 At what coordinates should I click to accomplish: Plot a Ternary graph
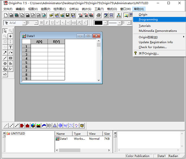pyautogui.click(x=55, y=126)
